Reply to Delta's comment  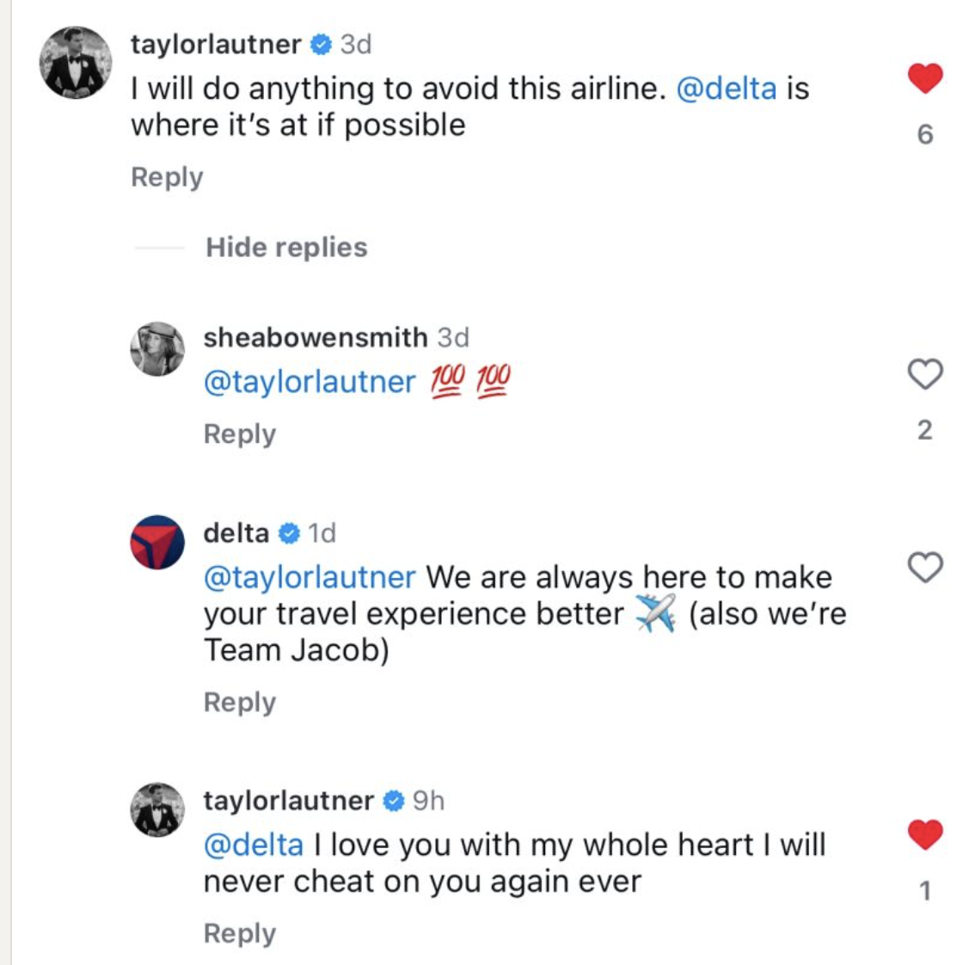240,701
